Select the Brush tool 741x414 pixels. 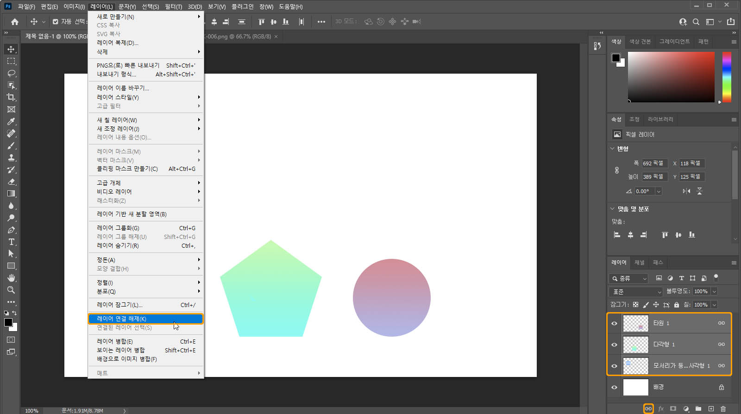pos(11,145)
